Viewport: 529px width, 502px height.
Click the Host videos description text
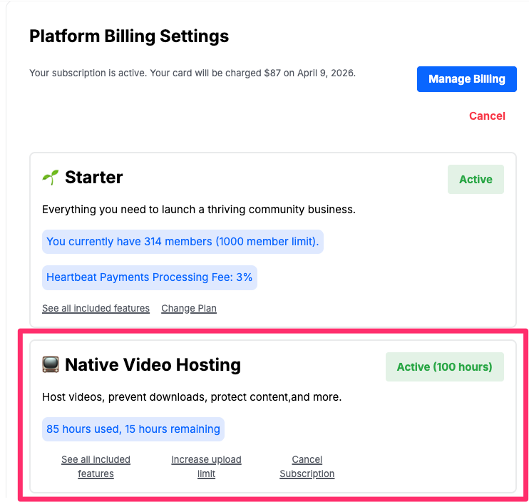click(191, 397)
